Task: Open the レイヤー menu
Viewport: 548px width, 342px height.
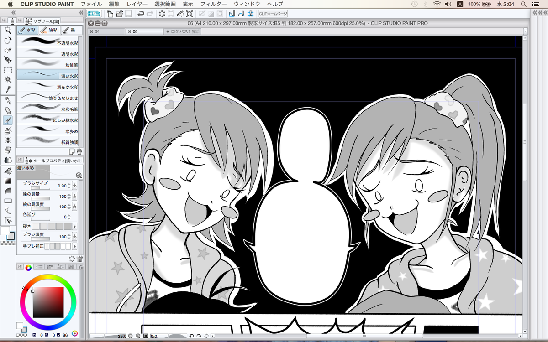Action: coord(137,4)
